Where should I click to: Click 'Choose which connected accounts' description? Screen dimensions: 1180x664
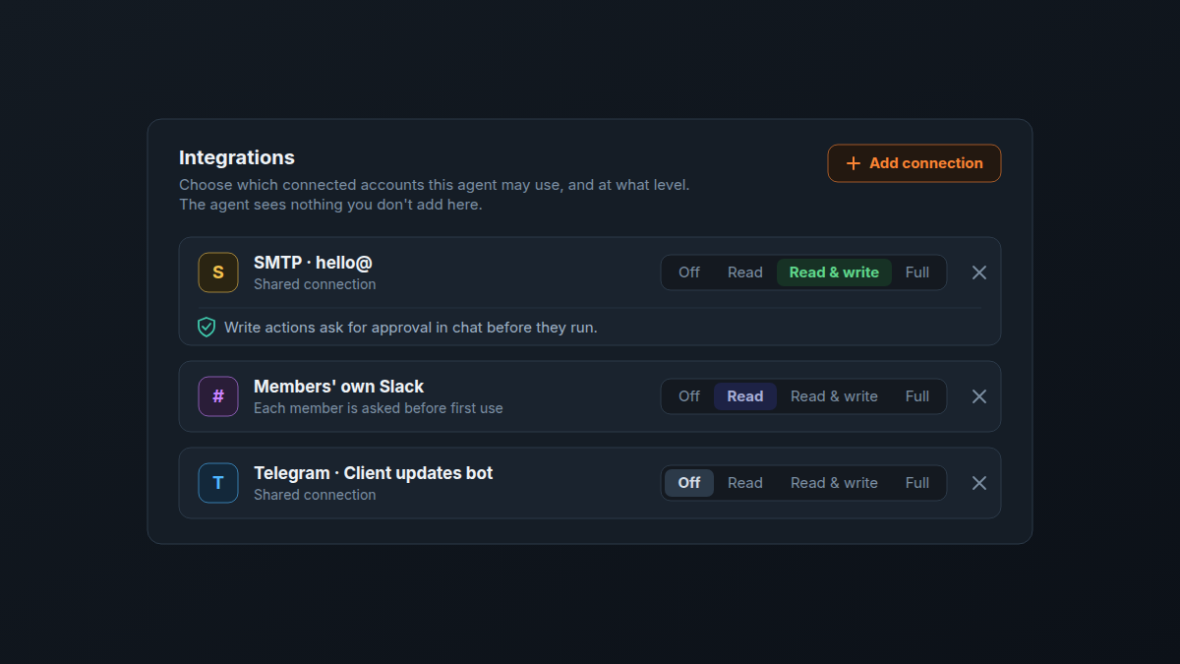pos(435,195)
